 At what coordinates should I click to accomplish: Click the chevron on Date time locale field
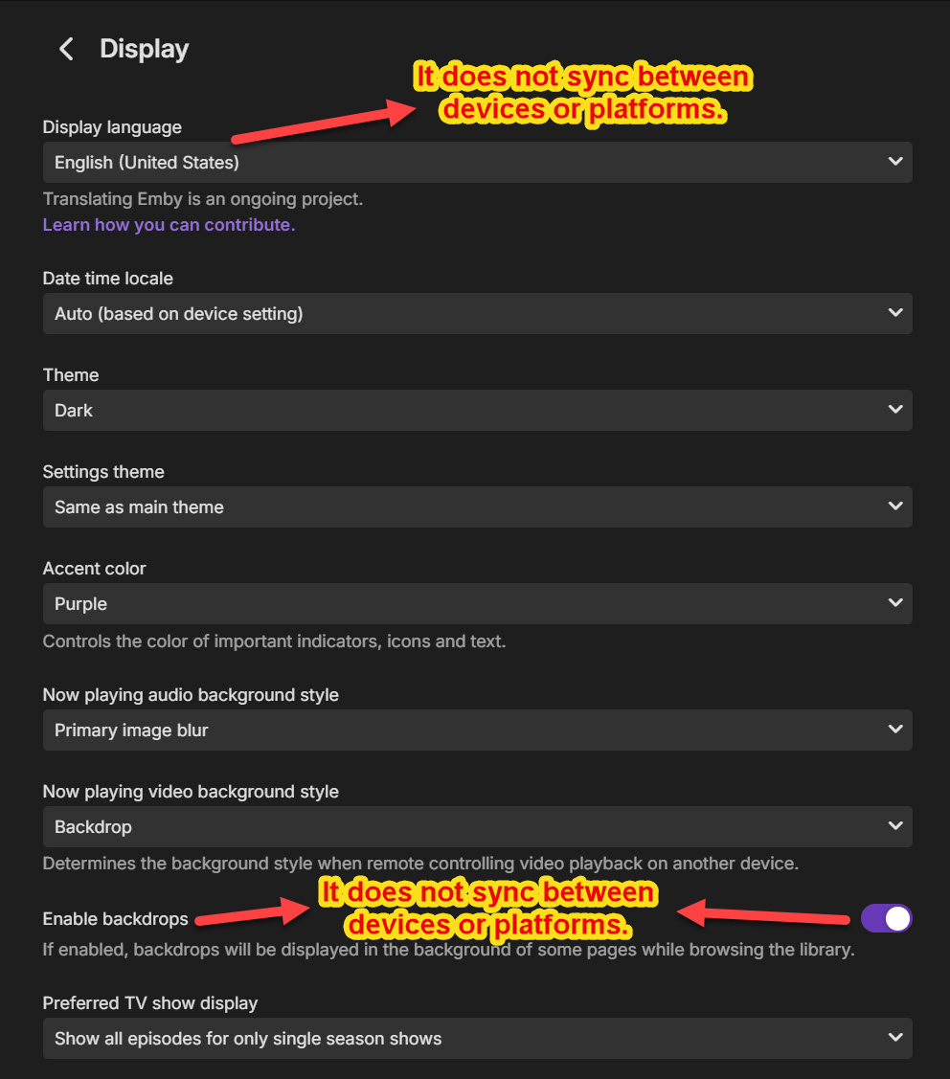(x=895, y=313)
